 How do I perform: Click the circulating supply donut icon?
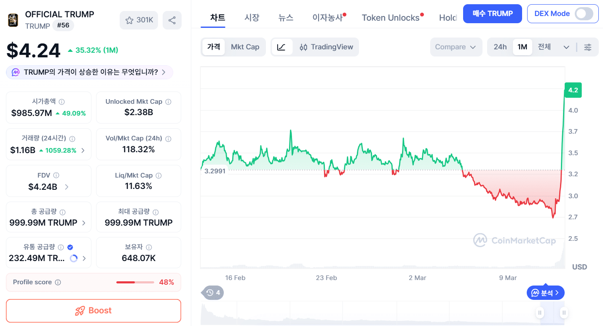point(74,259)
